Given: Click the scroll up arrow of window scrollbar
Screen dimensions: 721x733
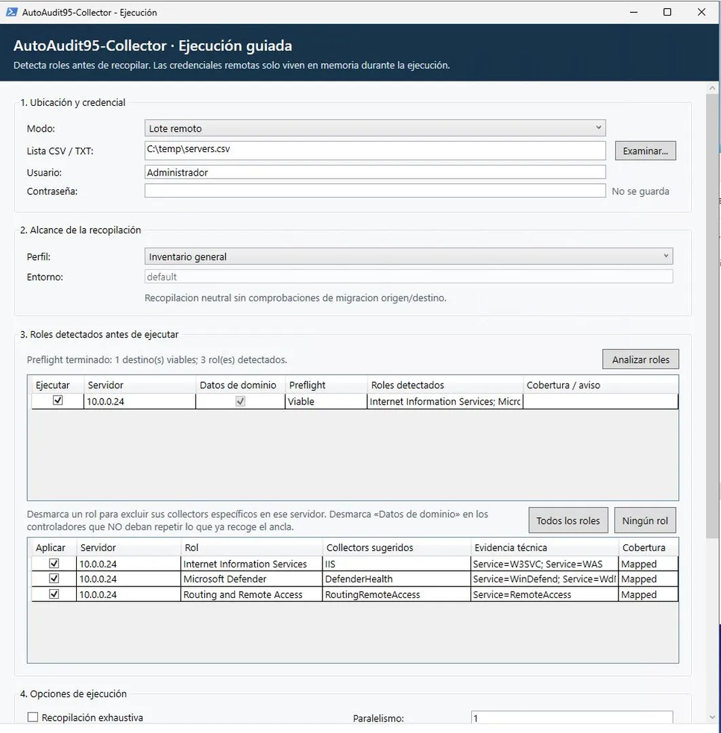Looking at the screenshot, I should click(x=712, y=88).
